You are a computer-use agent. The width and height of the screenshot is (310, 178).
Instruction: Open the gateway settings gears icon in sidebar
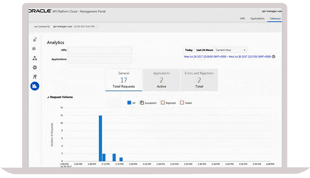pos(35,40)
